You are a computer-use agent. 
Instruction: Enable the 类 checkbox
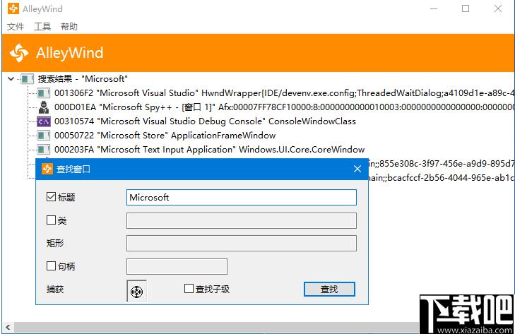click(51, 220)
